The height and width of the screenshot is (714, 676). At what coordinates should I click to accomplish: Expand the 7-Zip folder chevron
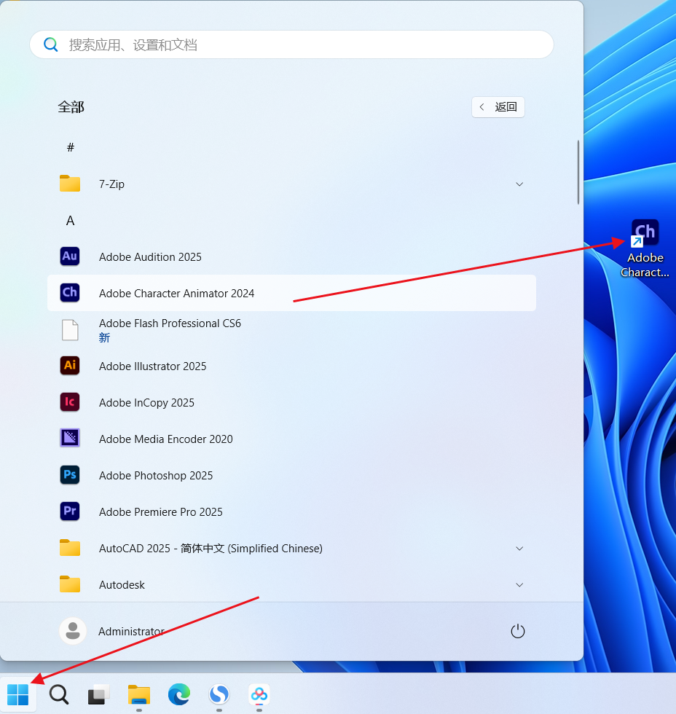519,184
